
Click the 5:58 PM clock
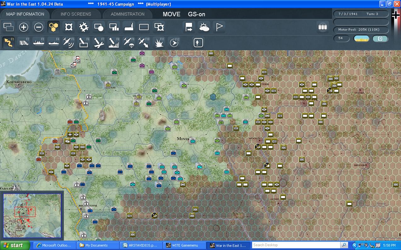tap(389, 245)
